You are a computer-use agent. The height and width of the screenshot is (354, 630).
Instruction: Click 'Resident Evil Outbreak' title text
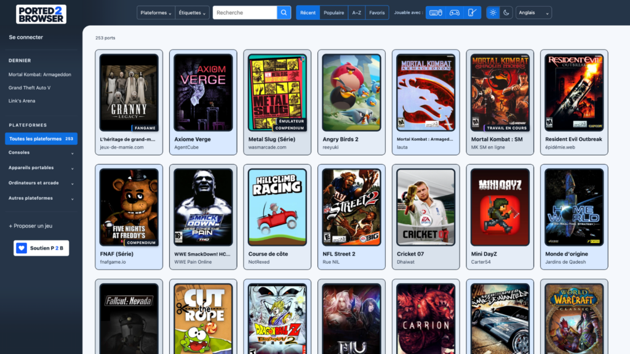pos(573,140)
